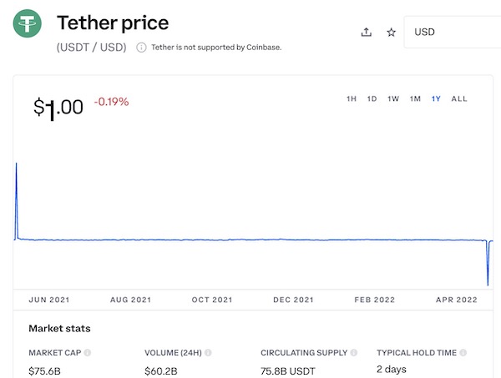
Task: Select the 1Y chart range
Action: click(x=436, y=99)
